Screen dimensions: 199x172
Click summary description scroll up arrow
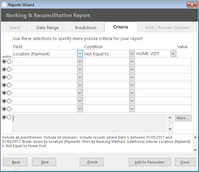(x=195, y=137)
